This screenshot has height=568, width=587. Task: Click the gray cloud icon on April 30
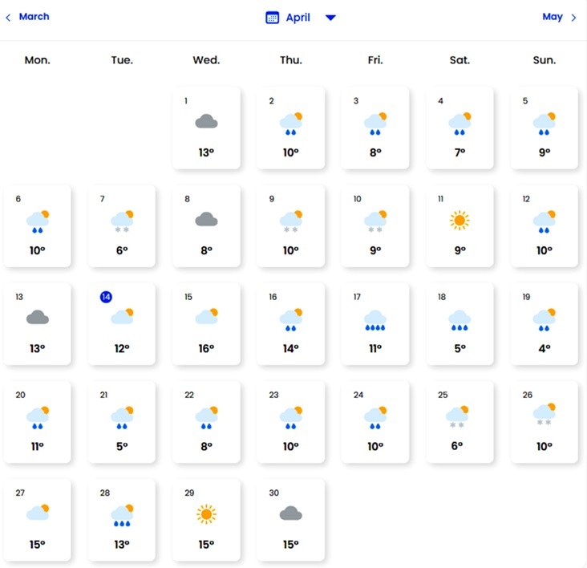pyautogui.click(x=290, y=513)
